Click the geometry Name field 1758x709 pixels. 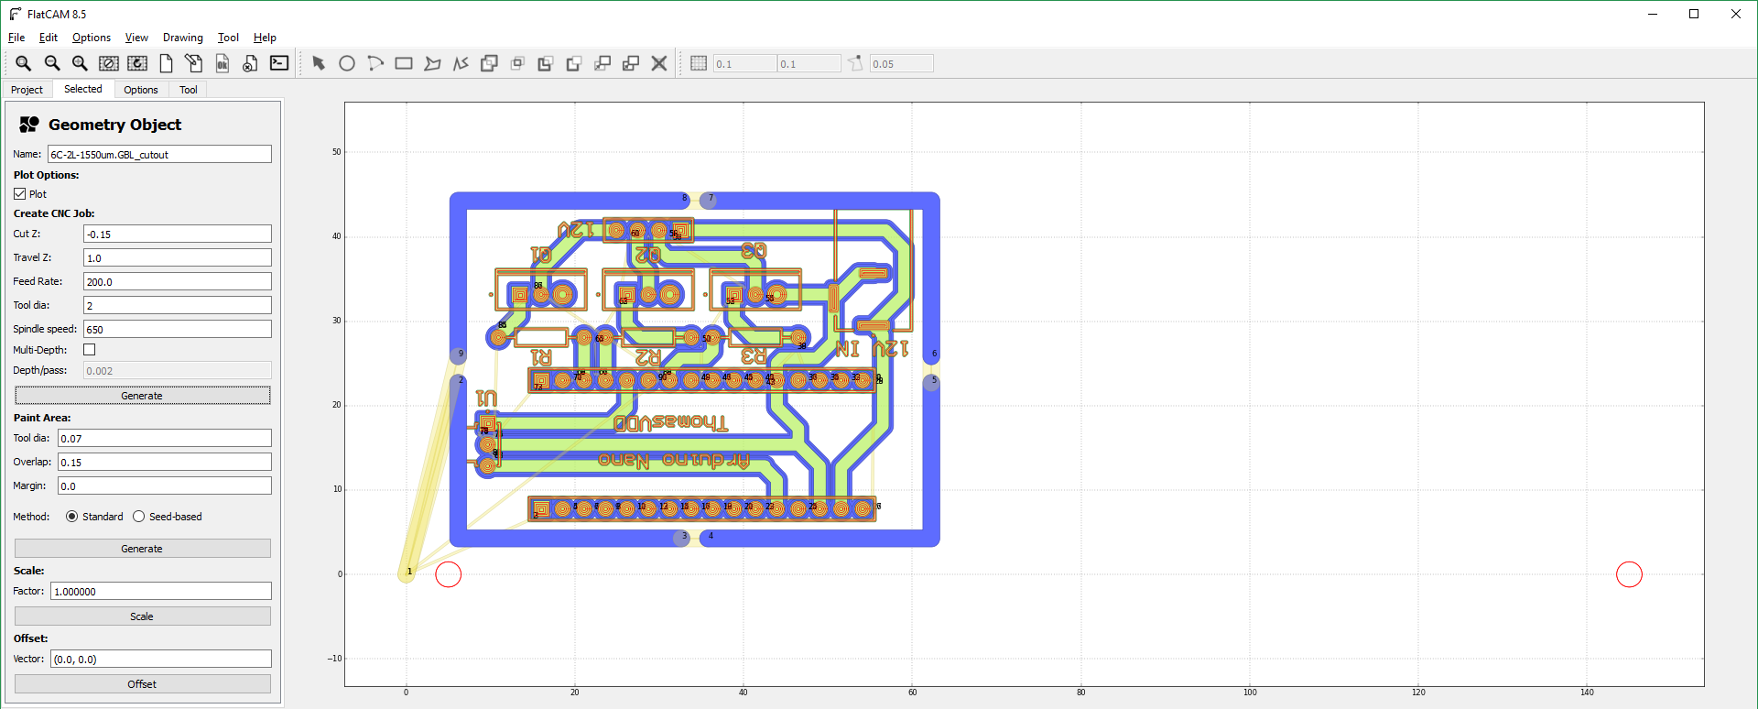pos(159,155)
